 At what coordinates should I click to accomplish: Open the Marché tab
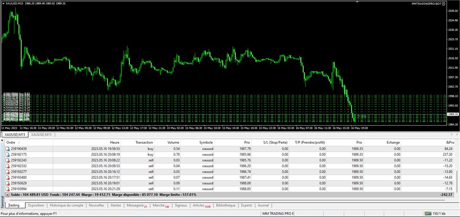[161, 206]
